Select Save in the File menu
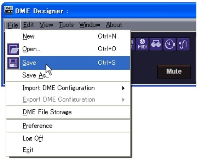Image resolution: width=199 pixels, height=160 pixels. pyautogui.click(x=68, y=63)
